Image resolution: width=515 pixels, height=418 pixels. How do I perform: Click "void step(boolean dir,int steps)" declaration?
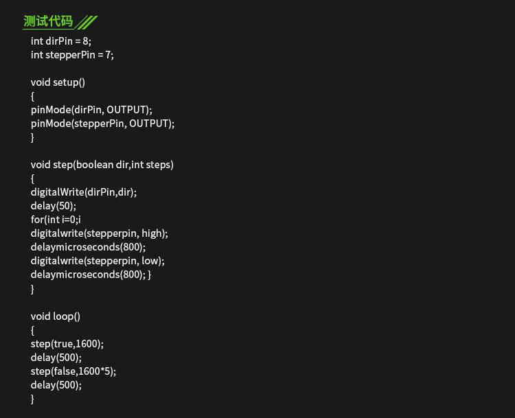102,165
